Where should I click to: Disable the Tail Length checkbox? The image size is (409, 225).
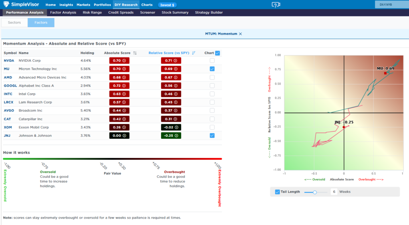tap(277, 192)
